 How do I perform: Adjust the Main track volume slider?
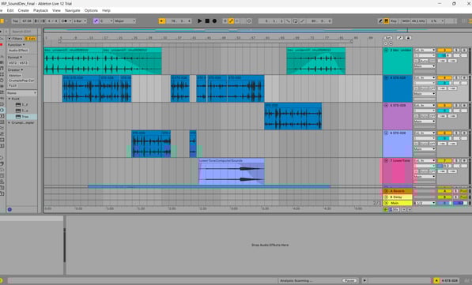tap(444, 203)
